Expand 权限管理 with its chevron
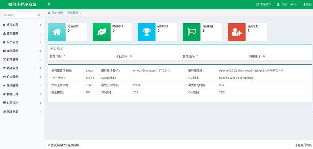 (x=40, y=33)
